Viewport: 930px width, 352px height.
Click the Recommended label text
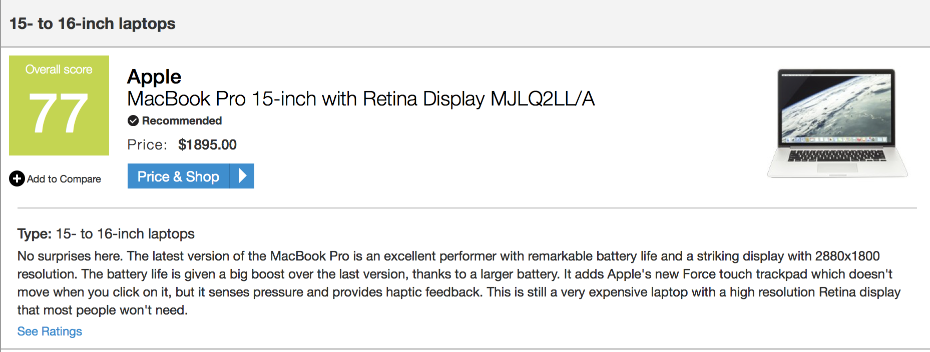tap(182, 120)
